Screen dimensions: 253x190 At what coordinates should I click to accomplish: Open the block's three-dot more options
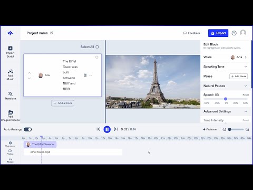91,75
